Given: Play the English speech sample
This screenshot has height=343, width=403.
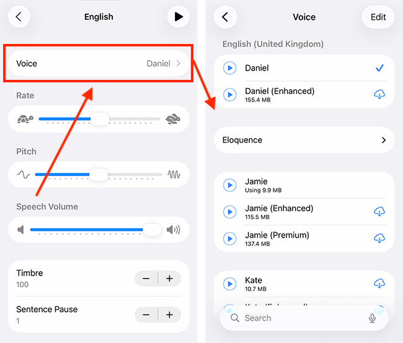Looking at the screenshot, I should click(x=179, y=17).
